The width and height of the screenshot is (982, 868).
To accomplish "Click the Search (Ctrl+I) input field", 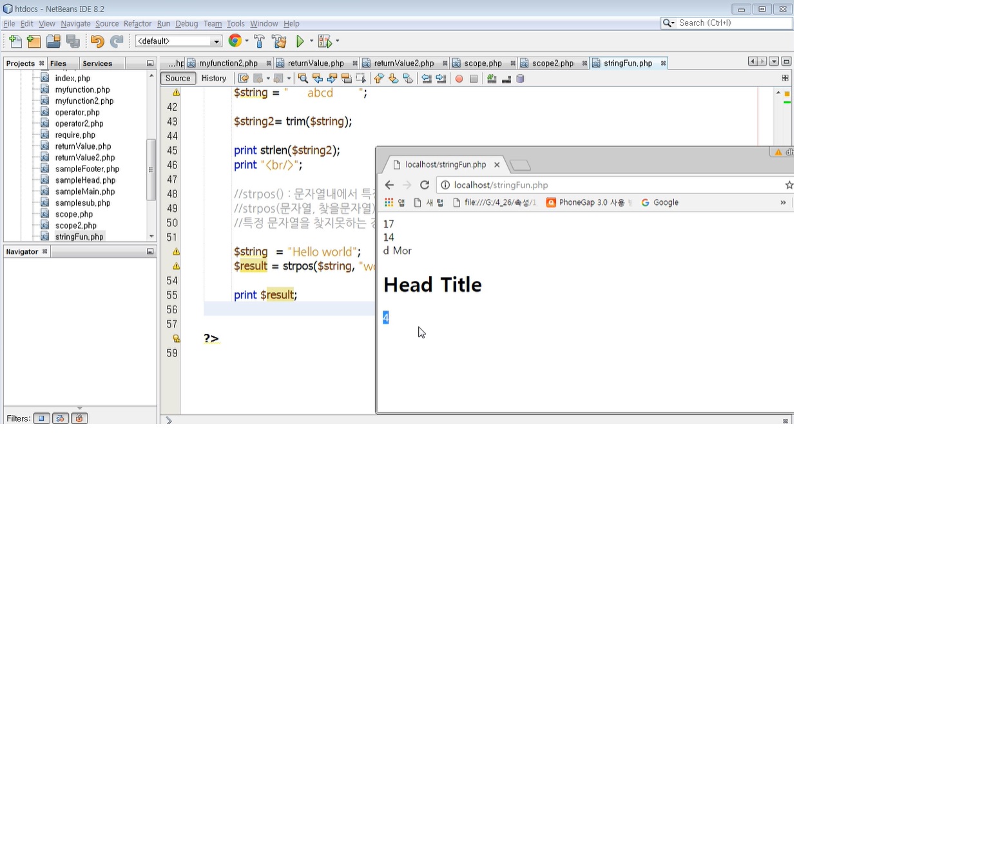I will point(733,23).
